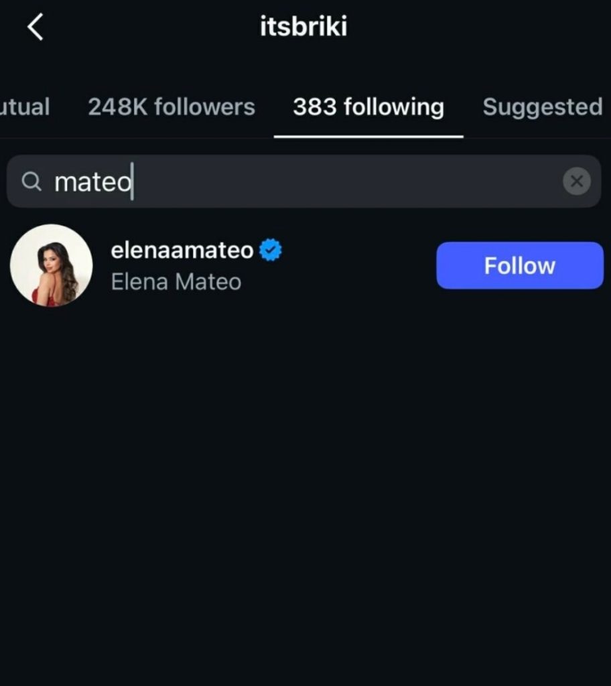This screenshot has width=611, height=686.
Task: Click the blank space right of Elena Mateo name
Action: click(x=335, y=282)
